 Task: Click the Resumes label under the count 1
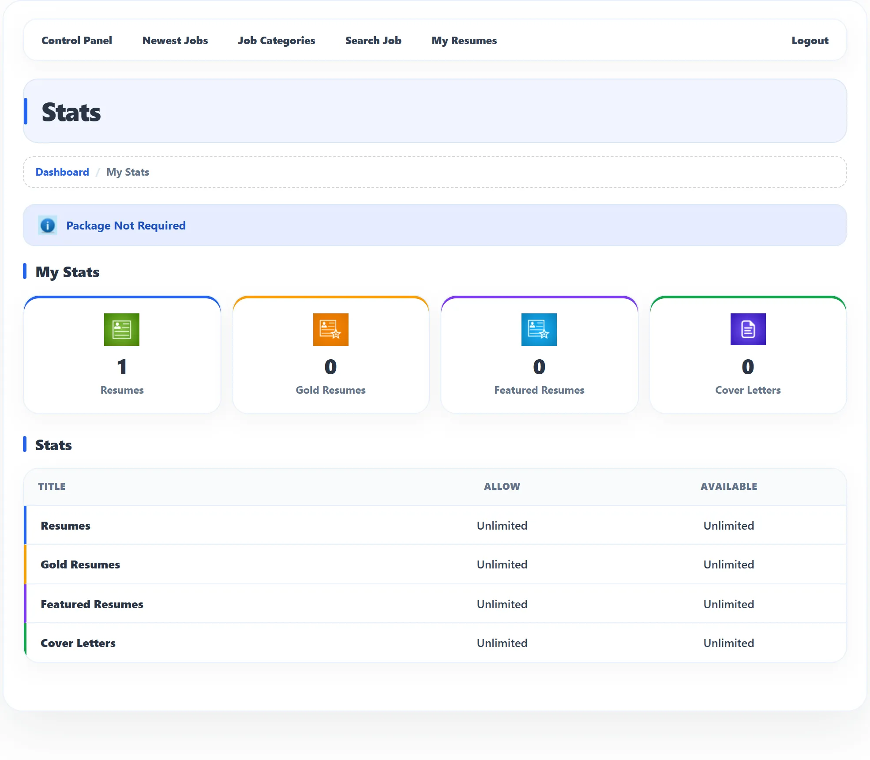click(122, 390)
